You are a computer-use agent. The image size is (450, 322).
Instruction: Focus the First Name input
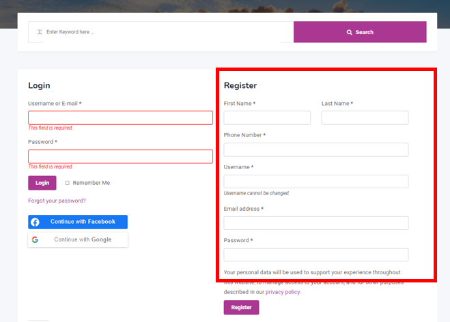tap(267, 118)
